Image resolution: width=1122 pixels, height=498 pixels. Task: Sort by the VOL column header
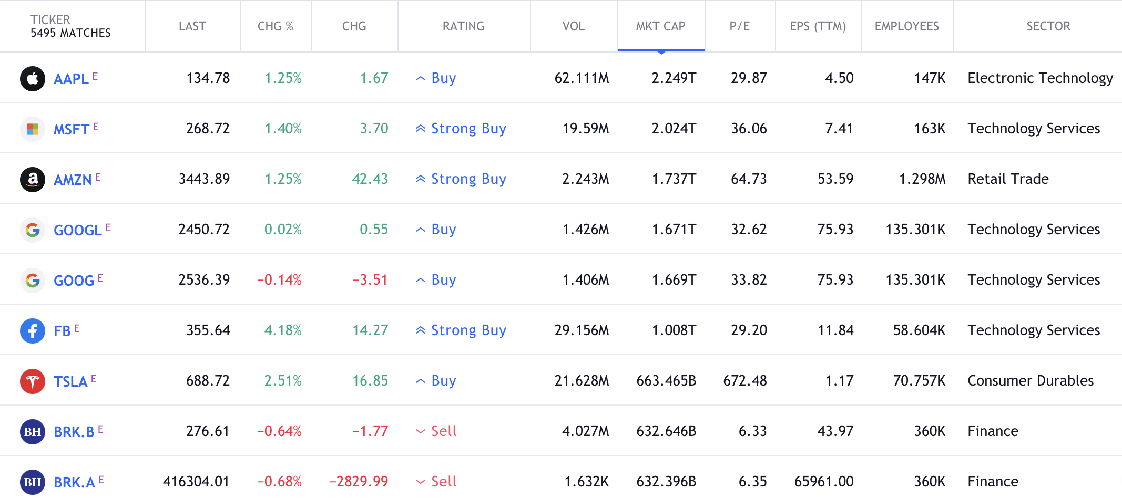[574, 26]
